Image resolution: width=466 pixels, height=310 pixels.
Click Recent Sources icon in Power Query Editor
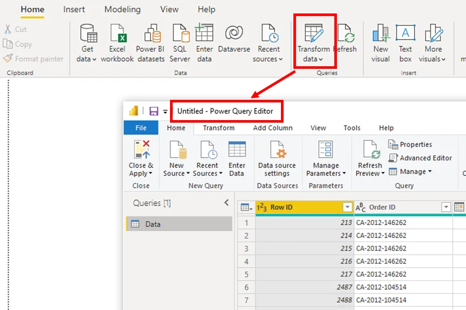coord(208,150)
